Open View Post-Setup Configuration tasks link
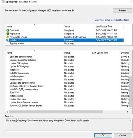Viewport: 133px width, 138px height. pyautogui.click(x=112, y=20)
